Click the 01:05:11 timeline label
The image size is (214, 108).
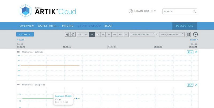coord(112,47)
